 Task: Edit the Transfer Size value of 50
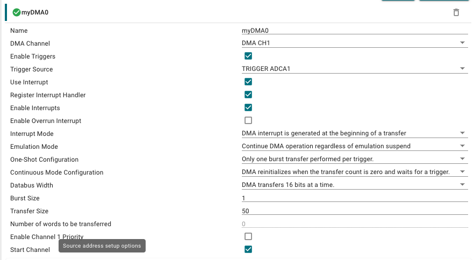click(x=354, y=211)
